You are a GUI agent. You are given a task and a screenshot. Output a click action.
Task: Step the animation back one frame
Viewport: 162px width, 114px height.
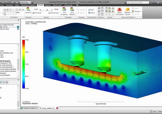pos(5,10)
